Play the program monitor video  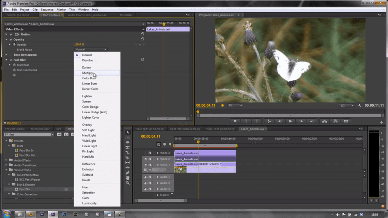290,121
